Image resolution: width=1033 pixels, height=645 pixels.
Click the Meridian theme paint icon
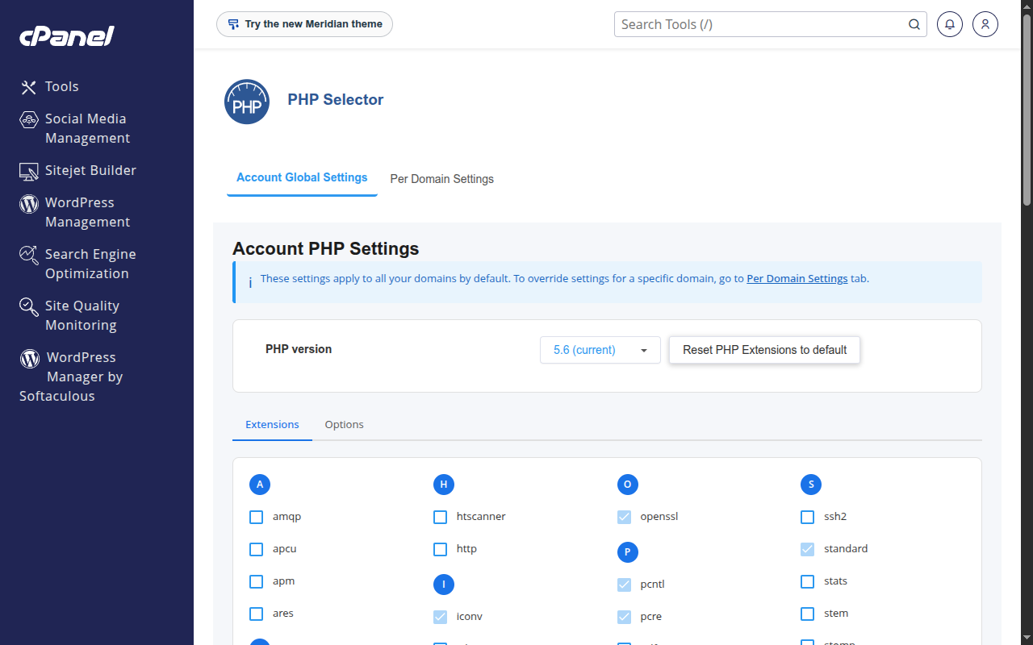[x=233, y=24]
